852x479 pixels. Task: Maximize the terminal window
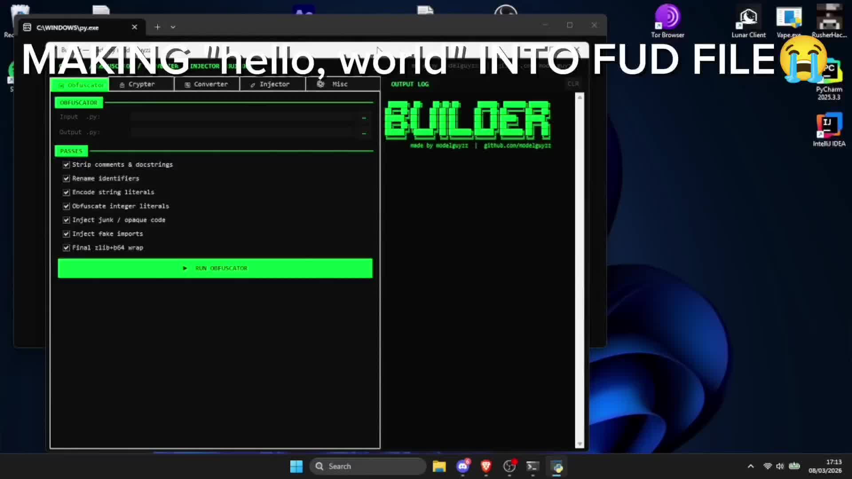click(x=570, y=25)
